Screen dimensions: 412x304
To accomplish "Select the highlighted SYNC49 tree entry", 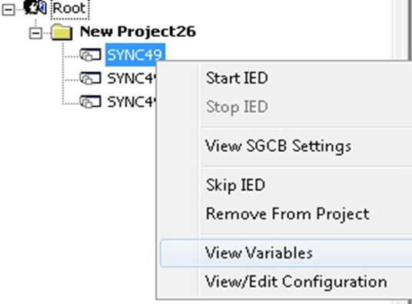I will [135, 55].
